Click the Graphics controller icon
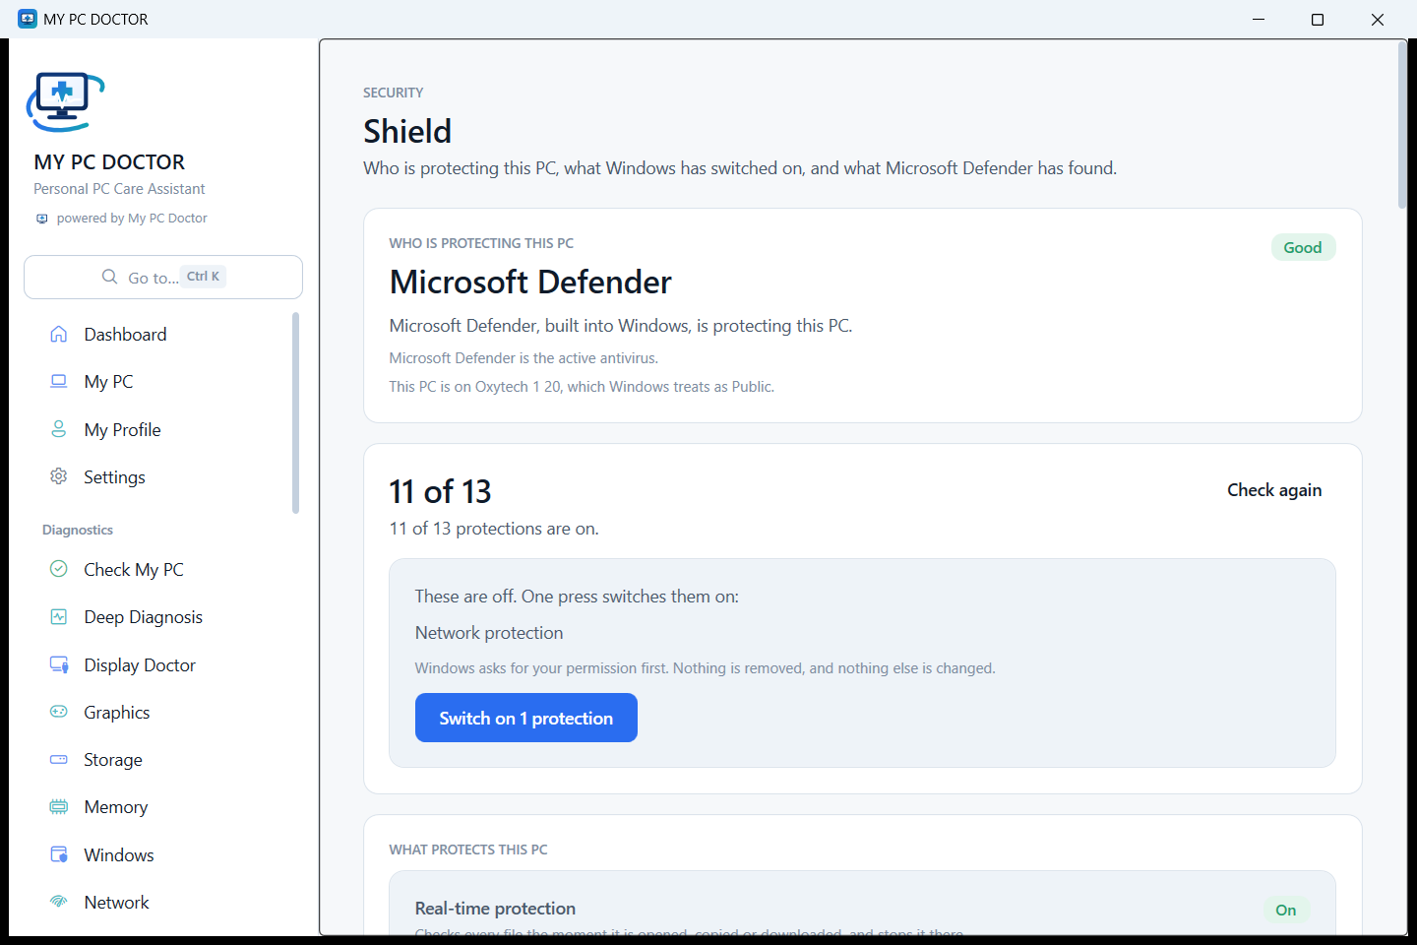 [59, 712]
